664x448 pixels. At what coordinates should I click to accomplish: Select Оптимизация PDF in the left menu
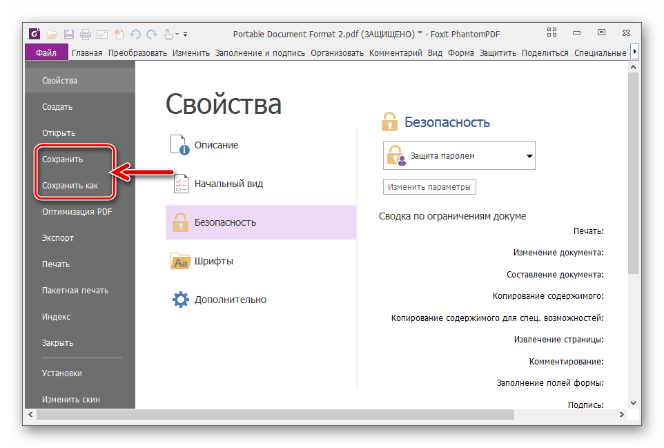[x=77, y=212]
